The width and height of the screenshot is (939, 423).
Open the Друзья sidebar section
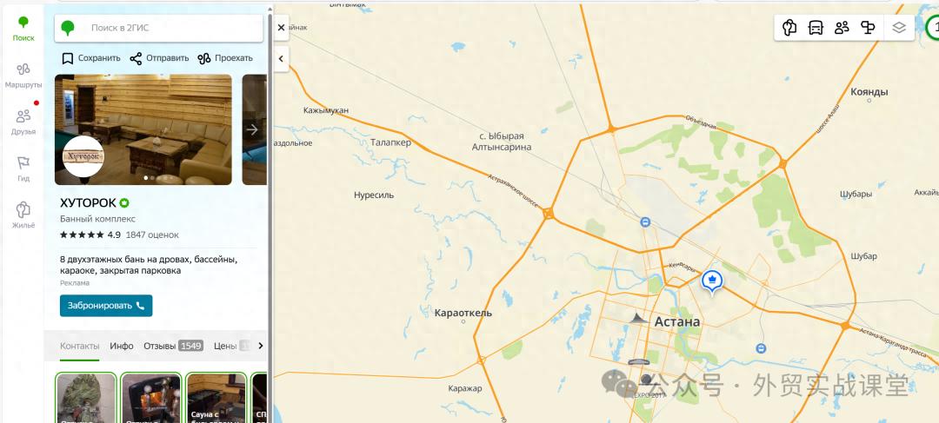(x=23, y=122)
